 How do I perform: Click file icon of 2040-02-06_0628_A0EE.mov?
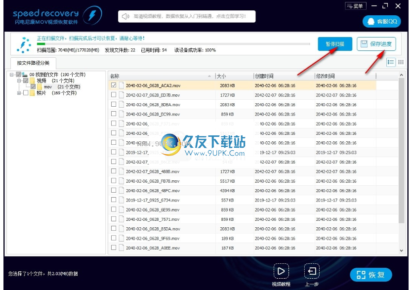click(x=122, y=248)
